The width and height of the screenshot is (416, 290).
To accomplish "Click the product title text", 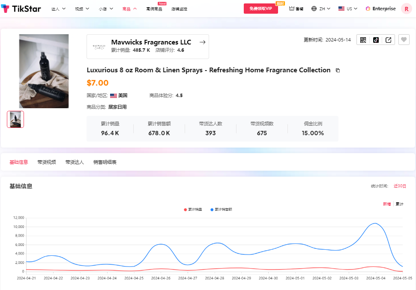I will pyautogui.click(x=209, y=70).
